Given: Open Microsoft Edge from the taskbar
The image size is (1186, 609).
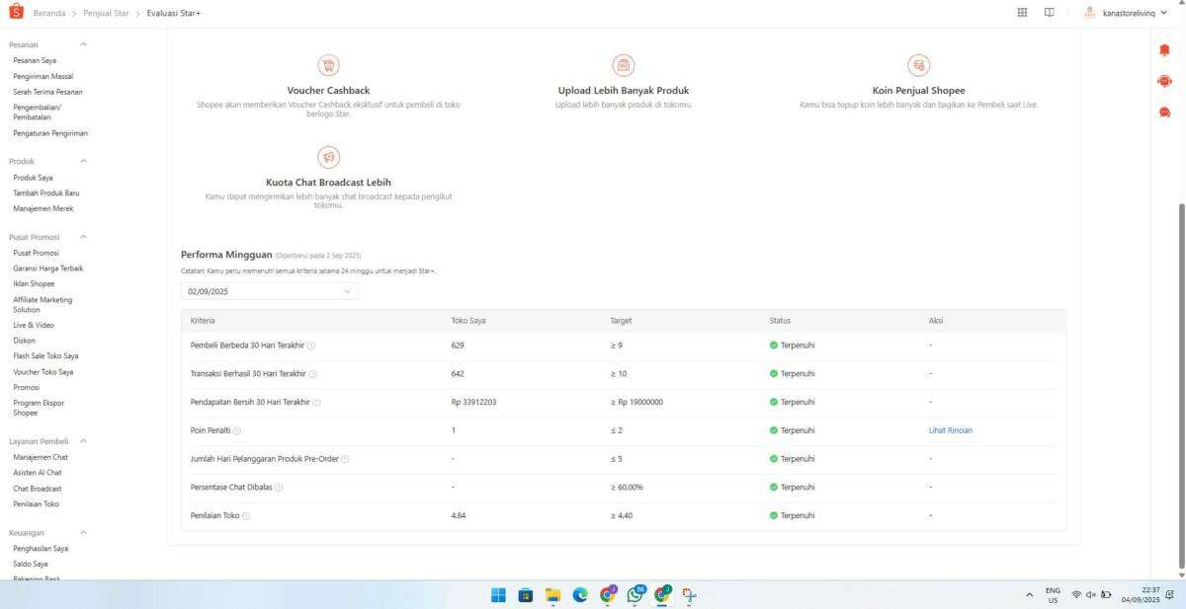Looking at the screenshot, I should click(580, 594).
